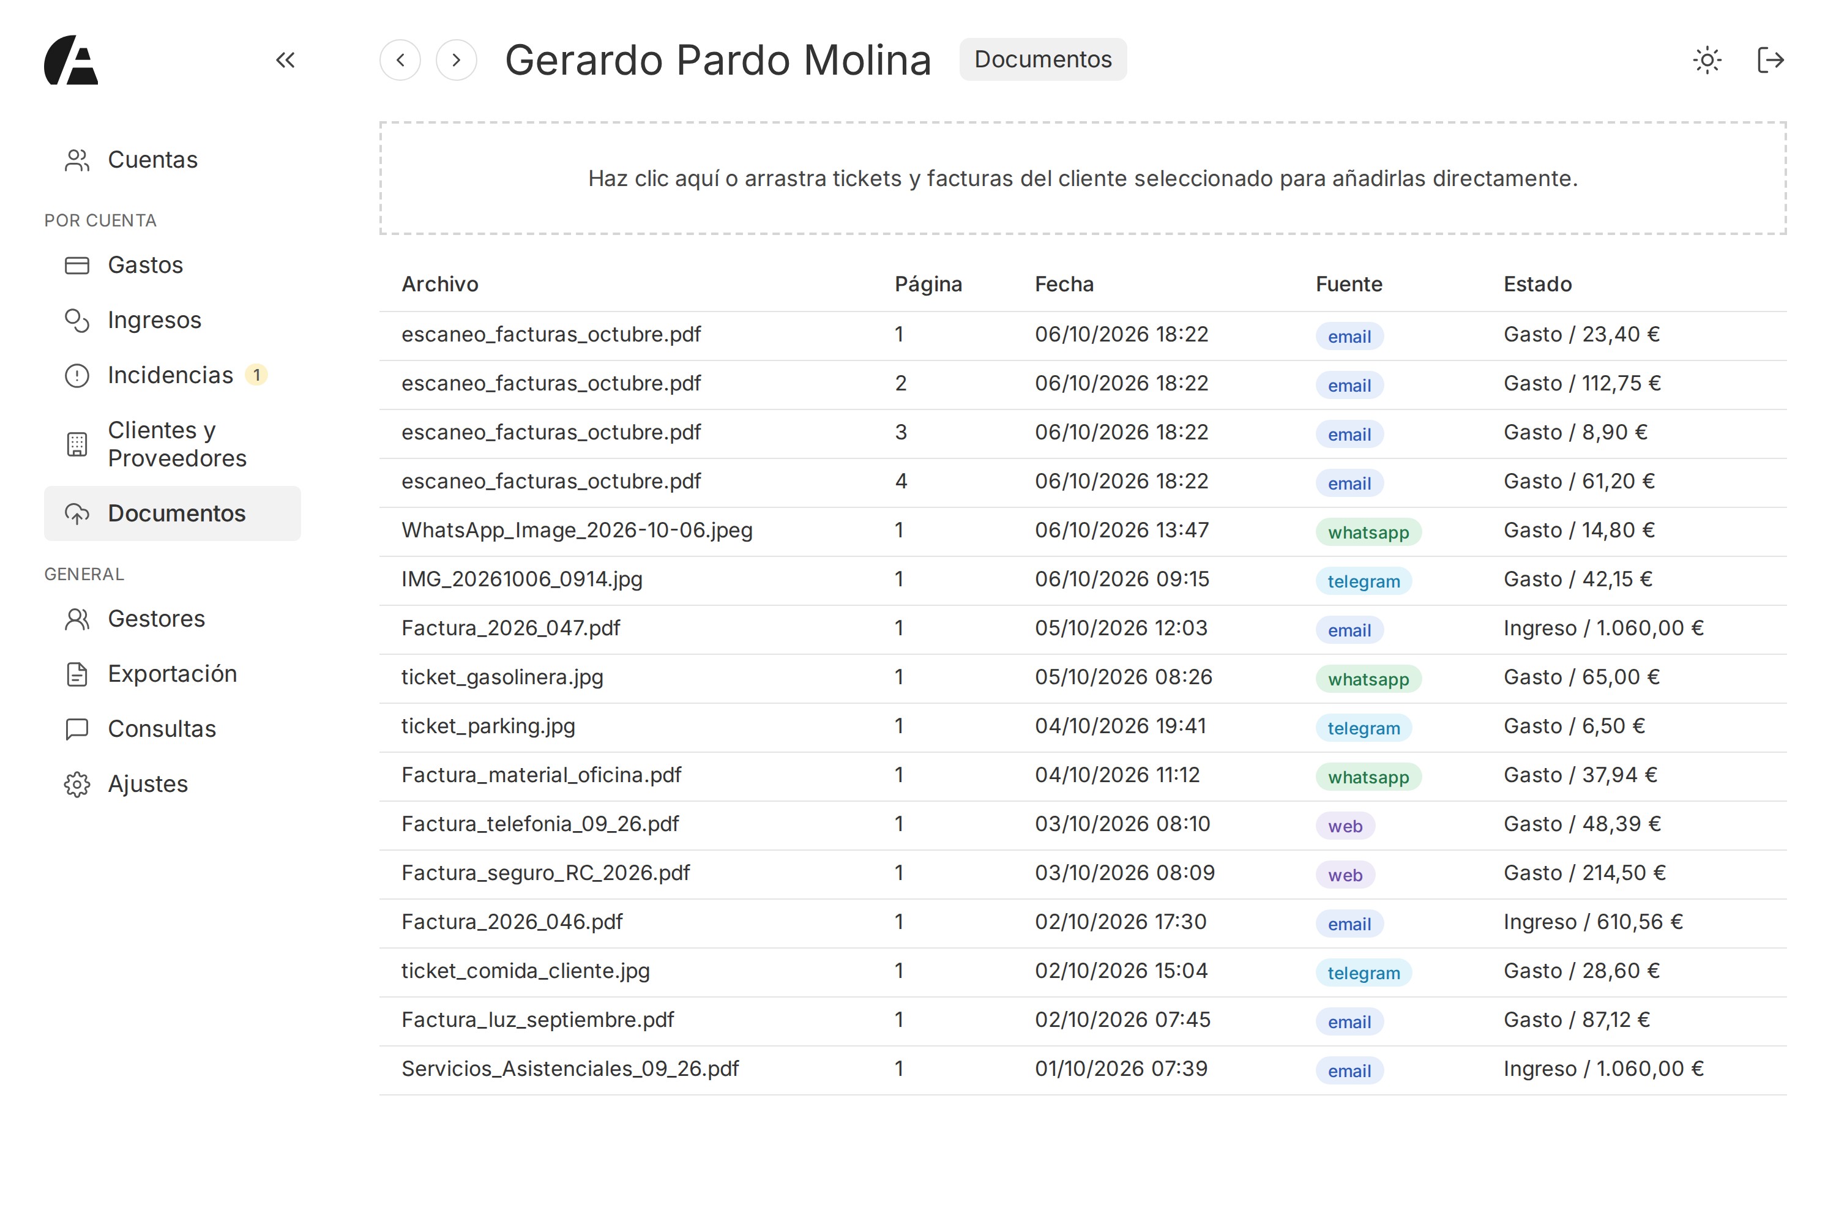Image resolution: width=1836 pixels, height=1224 pixels.
Task: Open Exportación page
Action: [173, 674]
